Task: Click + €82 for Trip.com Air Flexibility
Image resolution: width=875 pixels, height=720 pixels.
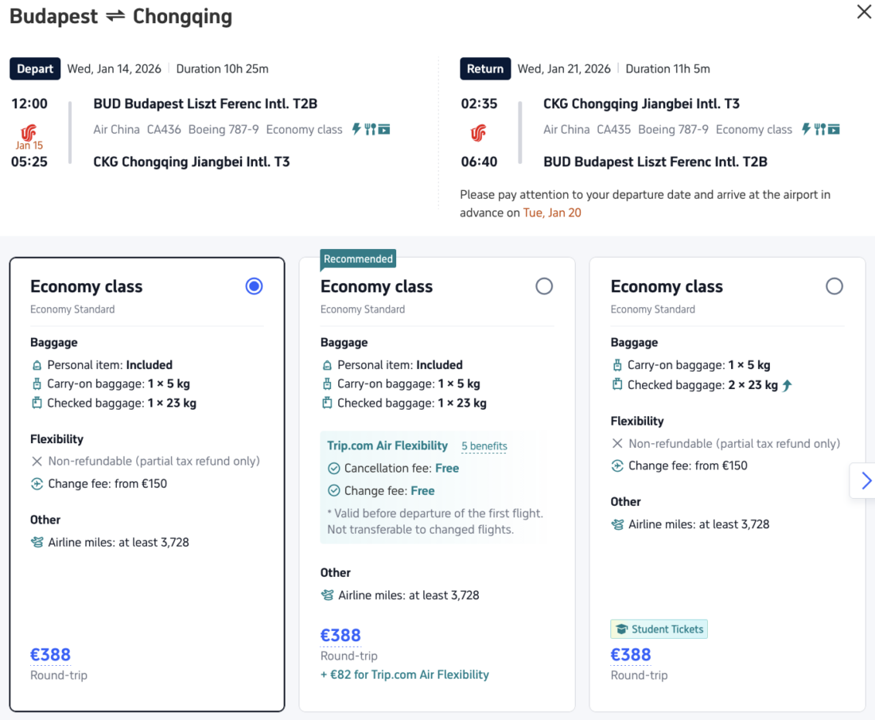Action: (x=404, y=675)
